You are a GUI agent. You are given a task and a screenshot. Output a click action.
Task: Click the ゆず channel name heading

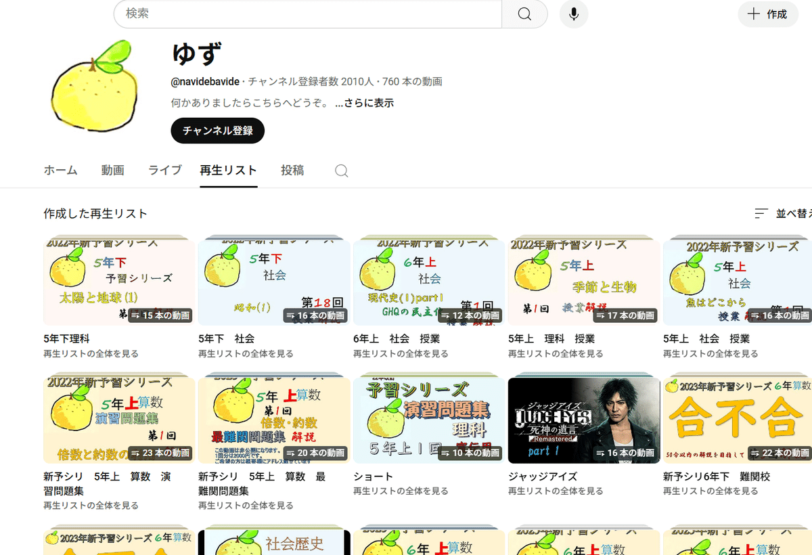[197, 53]
